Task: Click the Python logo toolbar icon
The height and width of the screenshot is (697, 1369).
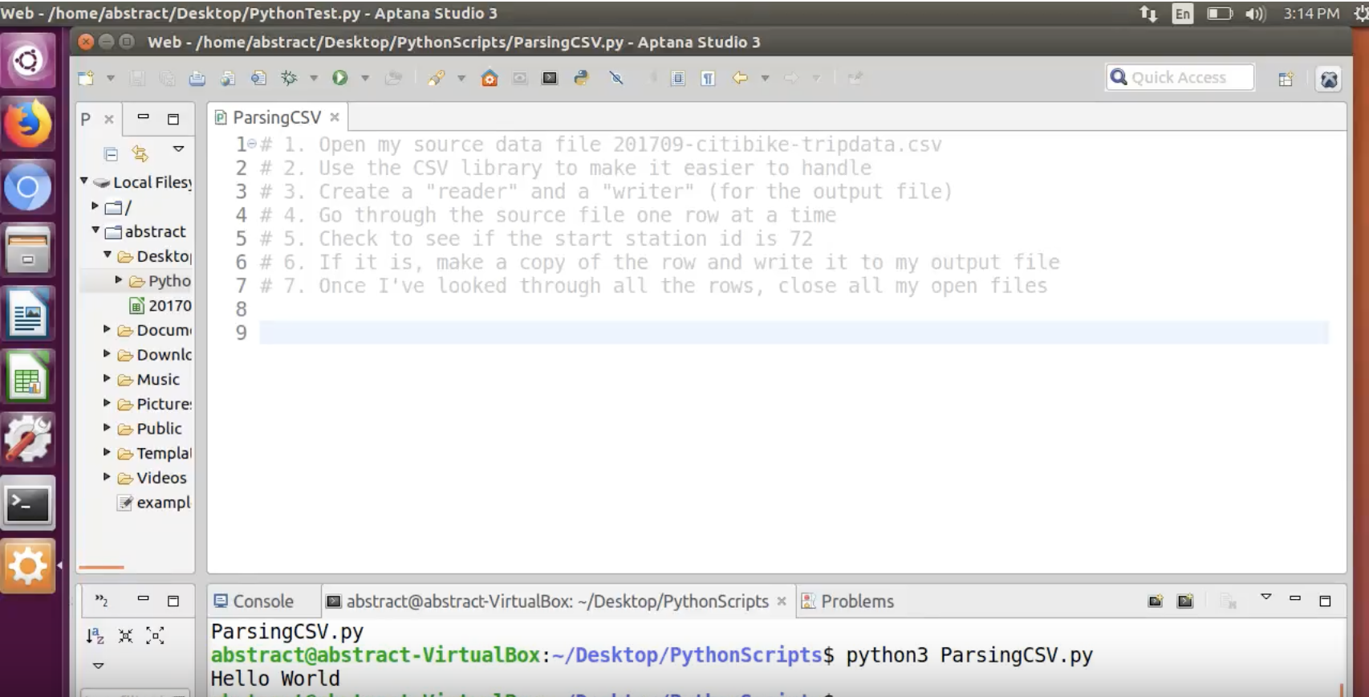Action: tap(582, 78)
